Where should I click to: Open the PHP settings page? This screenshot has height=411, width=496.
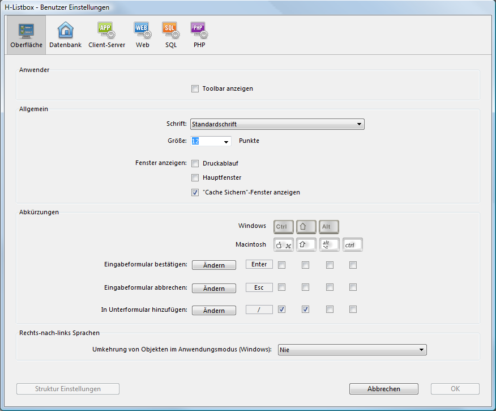tap(199, 35)
